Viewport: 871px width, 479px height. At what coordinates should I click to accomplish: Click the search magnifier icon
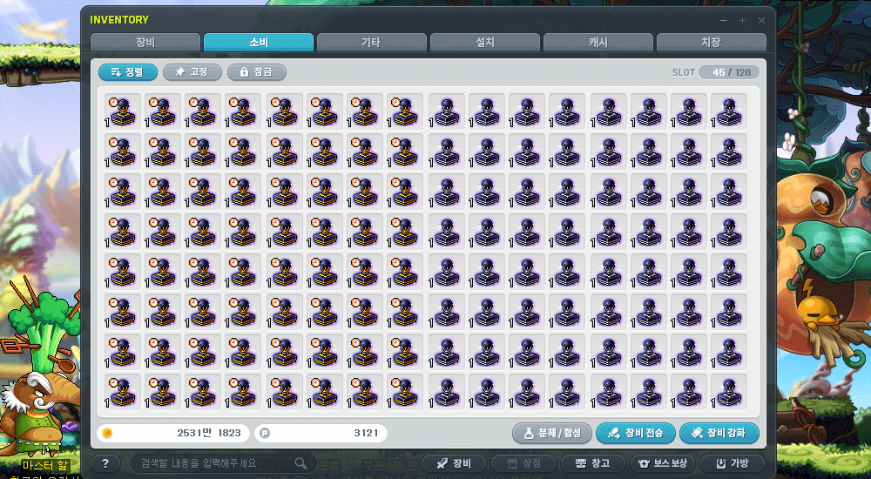pos(300,462)
